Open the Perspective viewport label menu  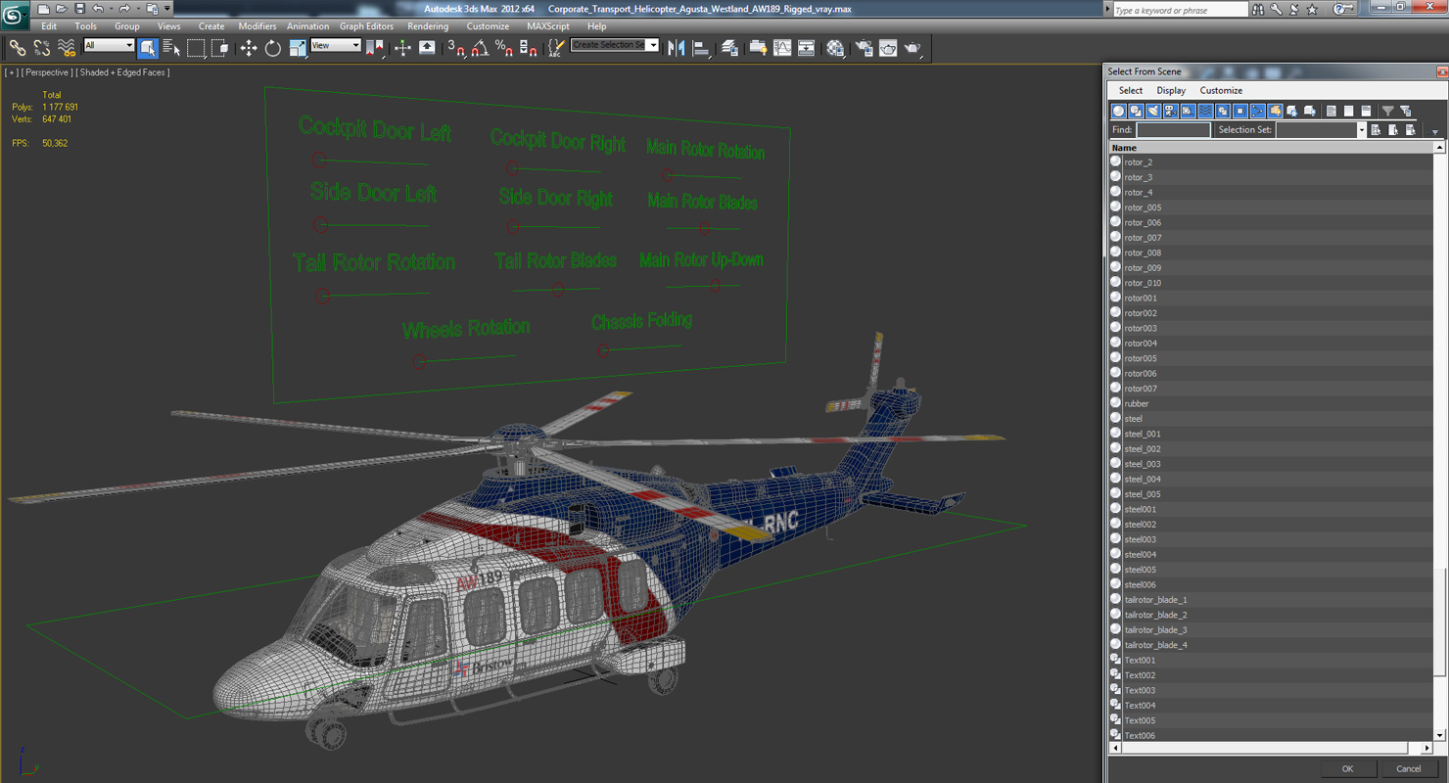pos(47,72)
